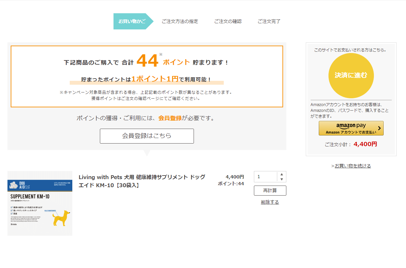Image resolution: width=406 pixels, height=268 pixels.
Task: Open the Dog Aid KM-10 product thumbnail
Action: point(40,203)
